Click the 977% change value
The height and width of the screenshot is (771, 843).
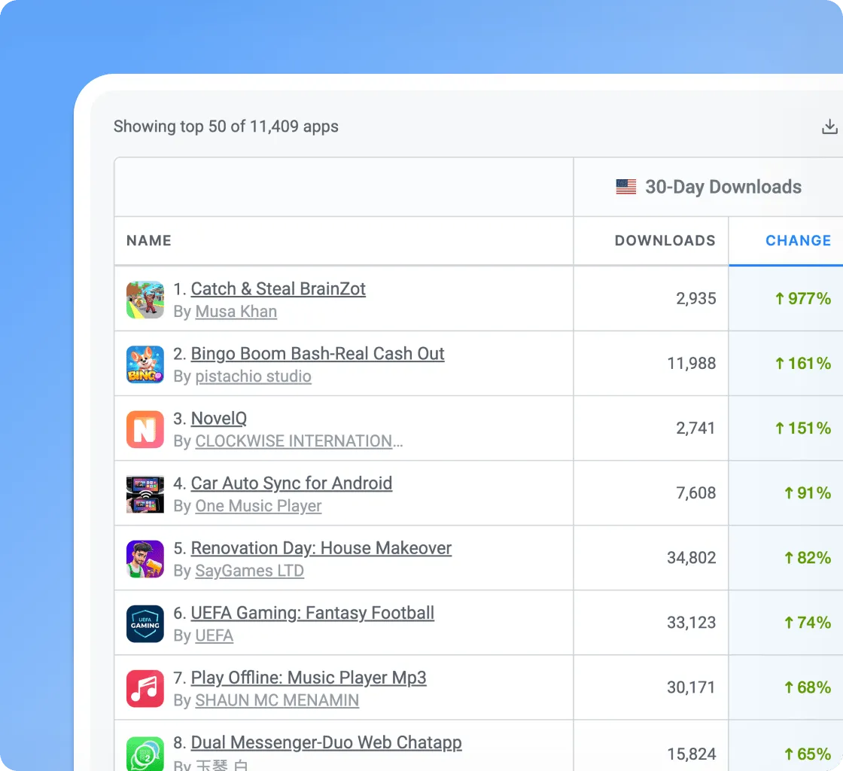[x=802, y=299]
